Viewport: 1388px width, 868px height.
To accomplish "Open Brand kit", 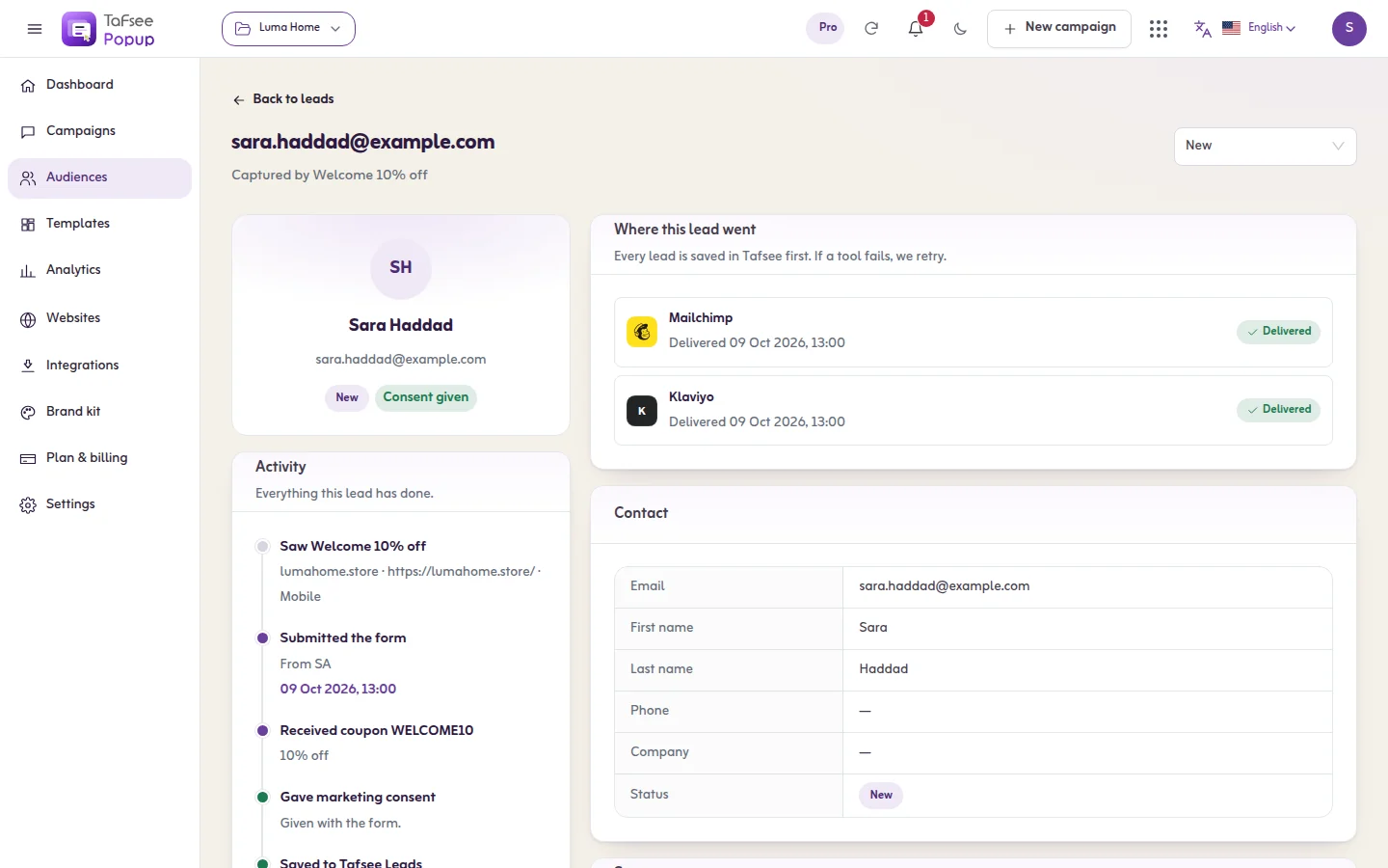I will [x=99, y=412].
